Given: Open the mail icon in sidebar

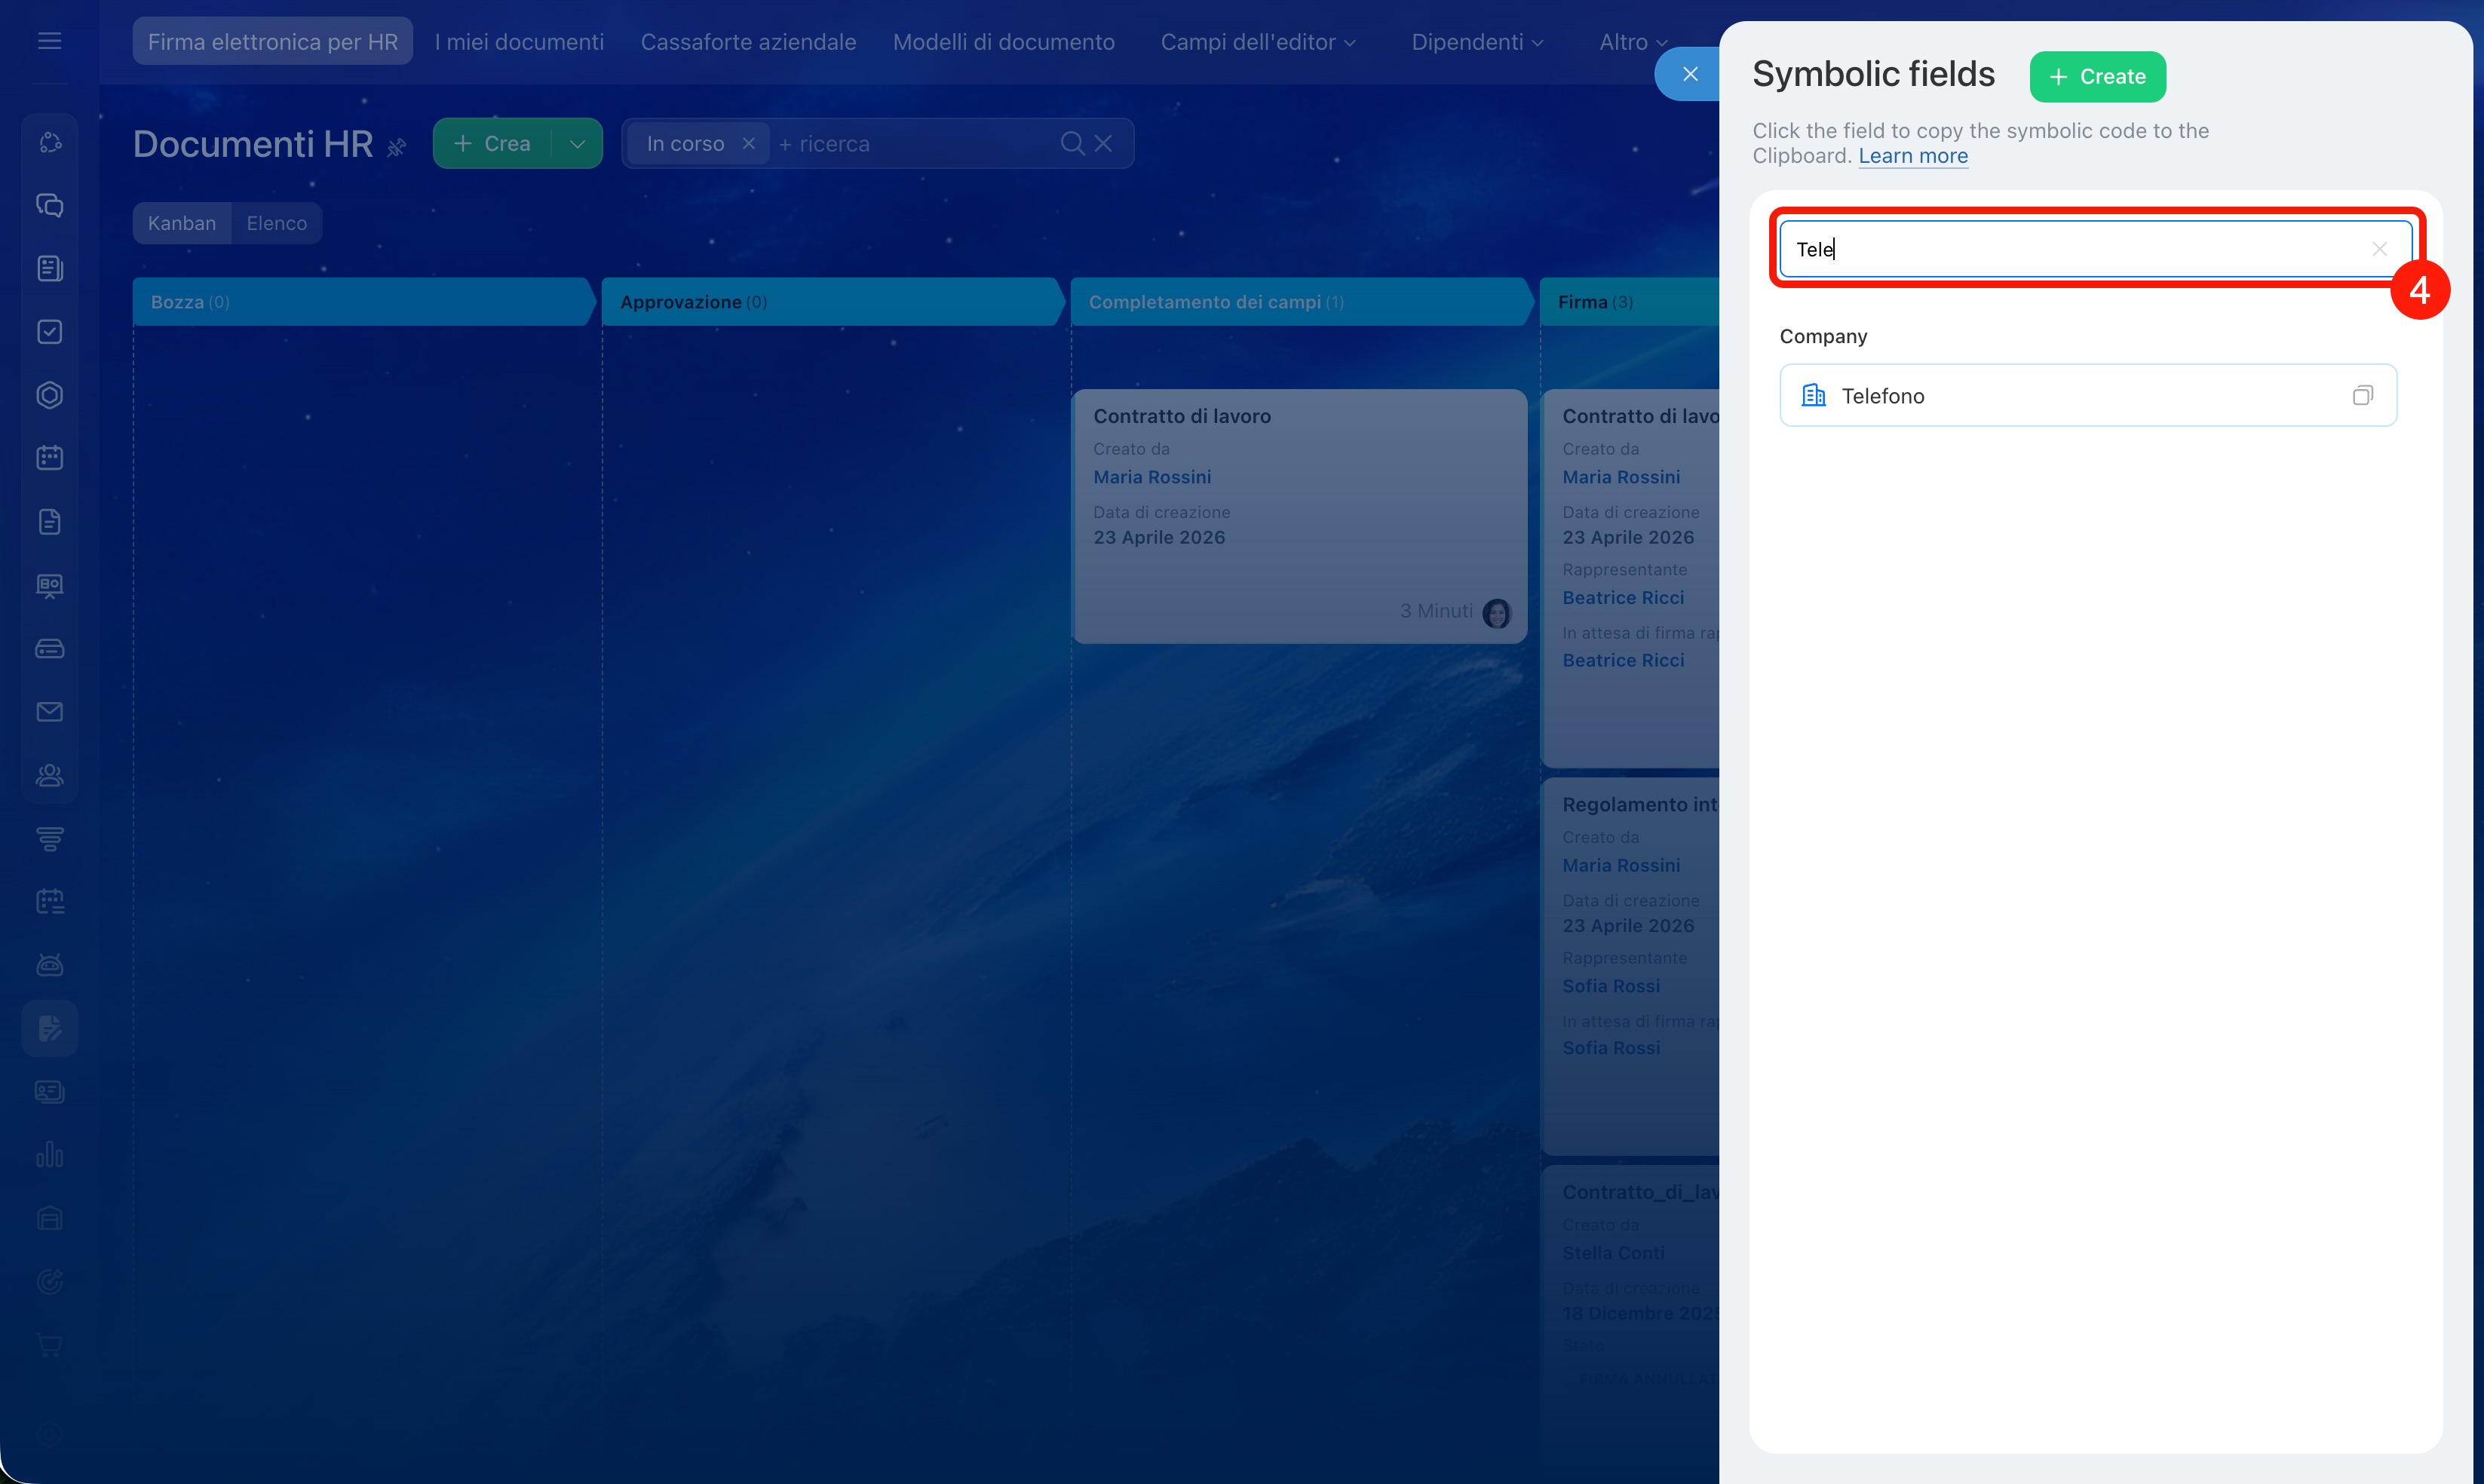Looking at the screenshot, I should click(49, 712).
